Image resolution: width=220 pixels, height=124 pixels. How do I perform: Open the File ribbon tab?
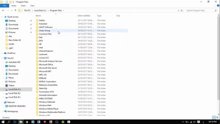pyautogui.click(x=4, y=6)
